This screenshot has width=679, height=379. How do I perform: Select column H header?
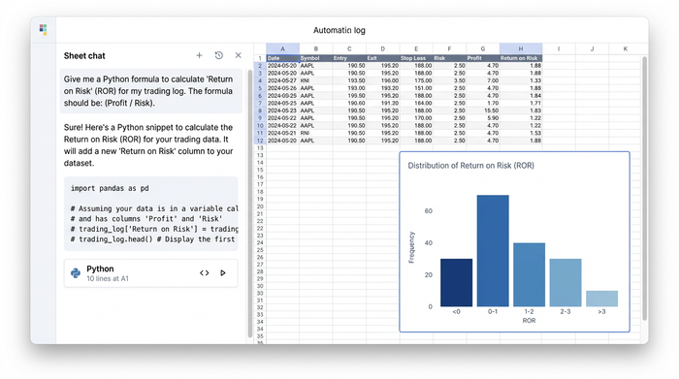(x=521, y=48)
